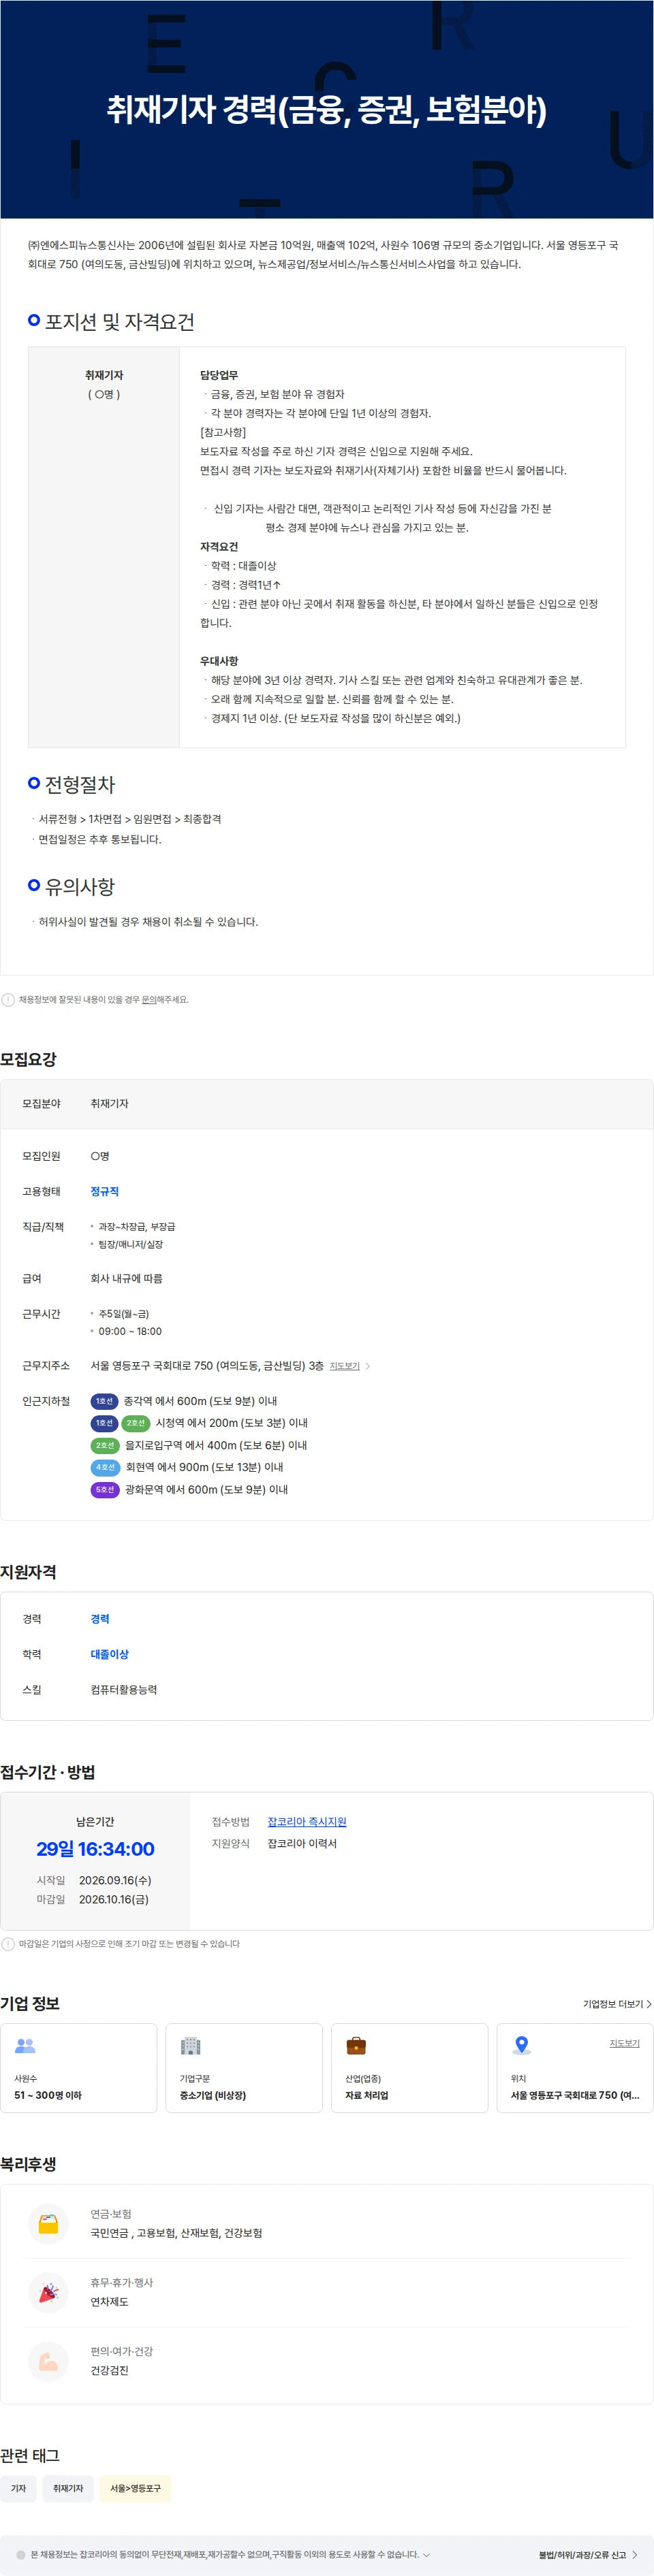This screenshot has height=2576, width=654.
Task: Click the line 2 badge for 을지로입구역
Action: coord(104,1445)
